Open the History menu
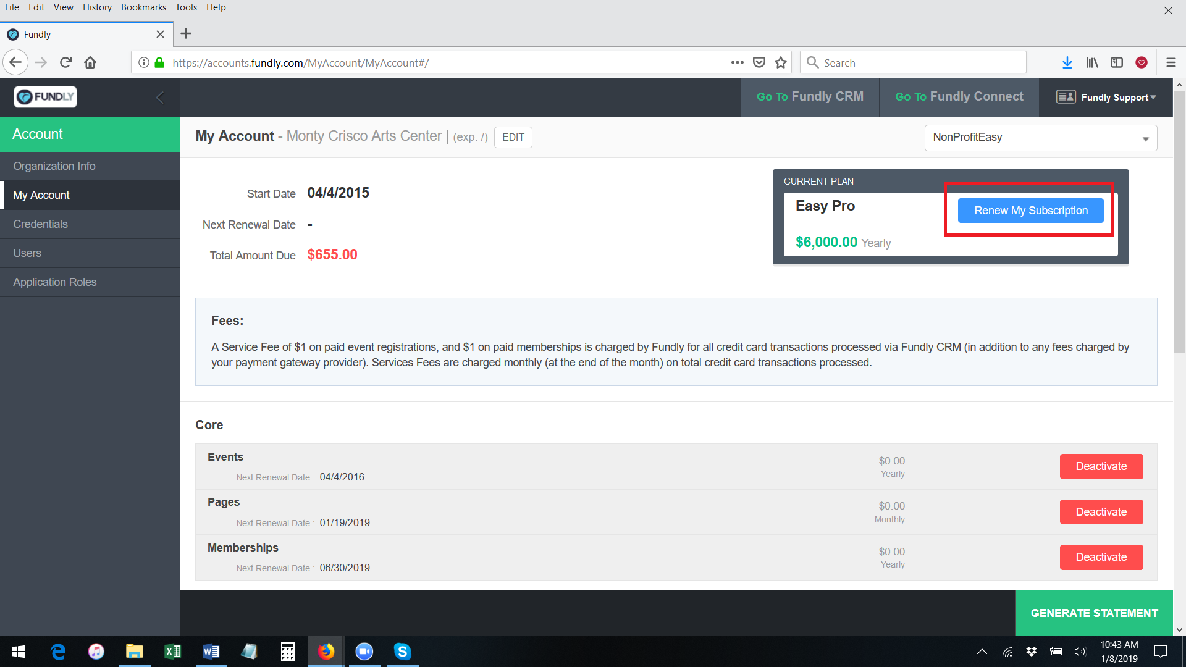The height and width of the screenshot is (667, 1186). 97,7
